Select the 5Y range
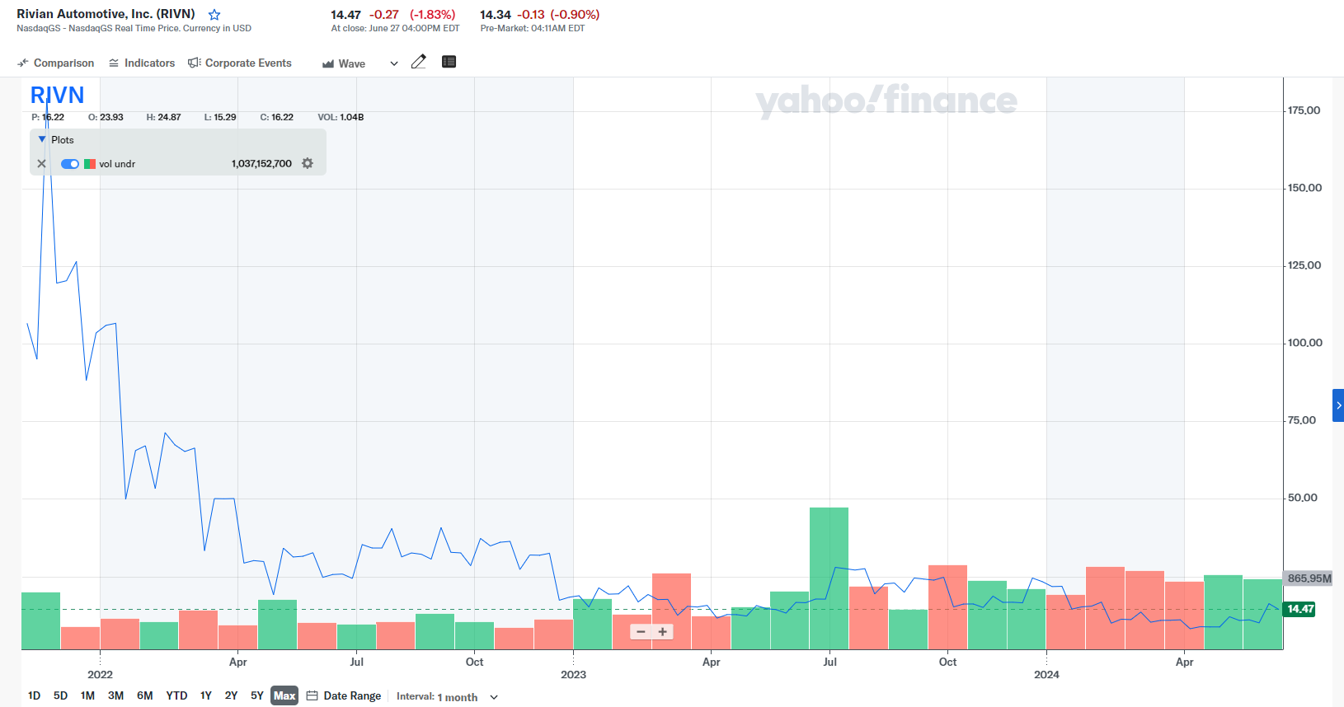The height and width of the screenshot is (707, 1344). (x=257, y=695)
